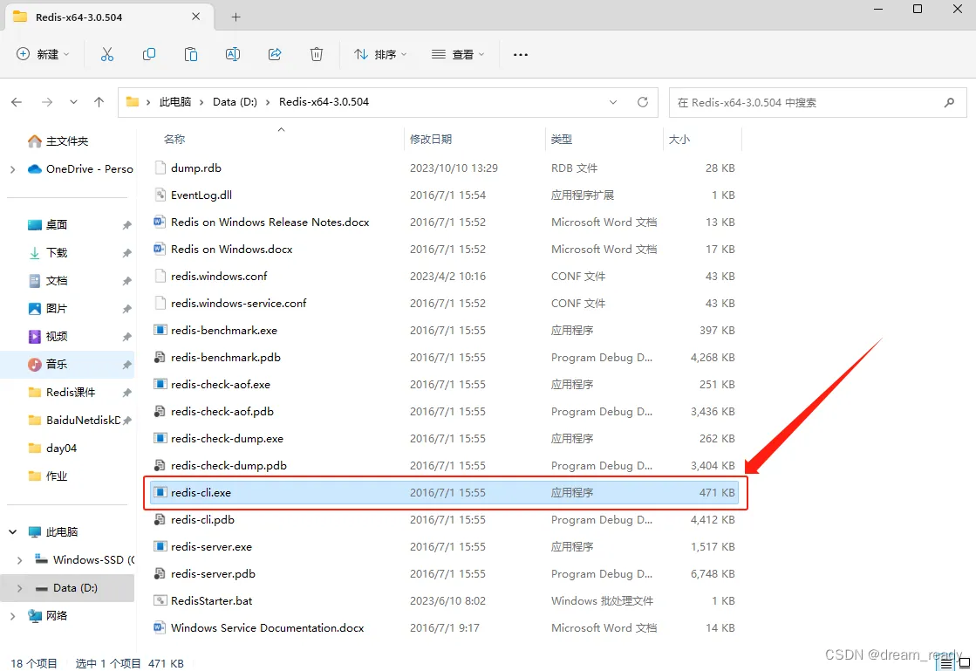Open the 新建 new dropdown

click(43, 55)
